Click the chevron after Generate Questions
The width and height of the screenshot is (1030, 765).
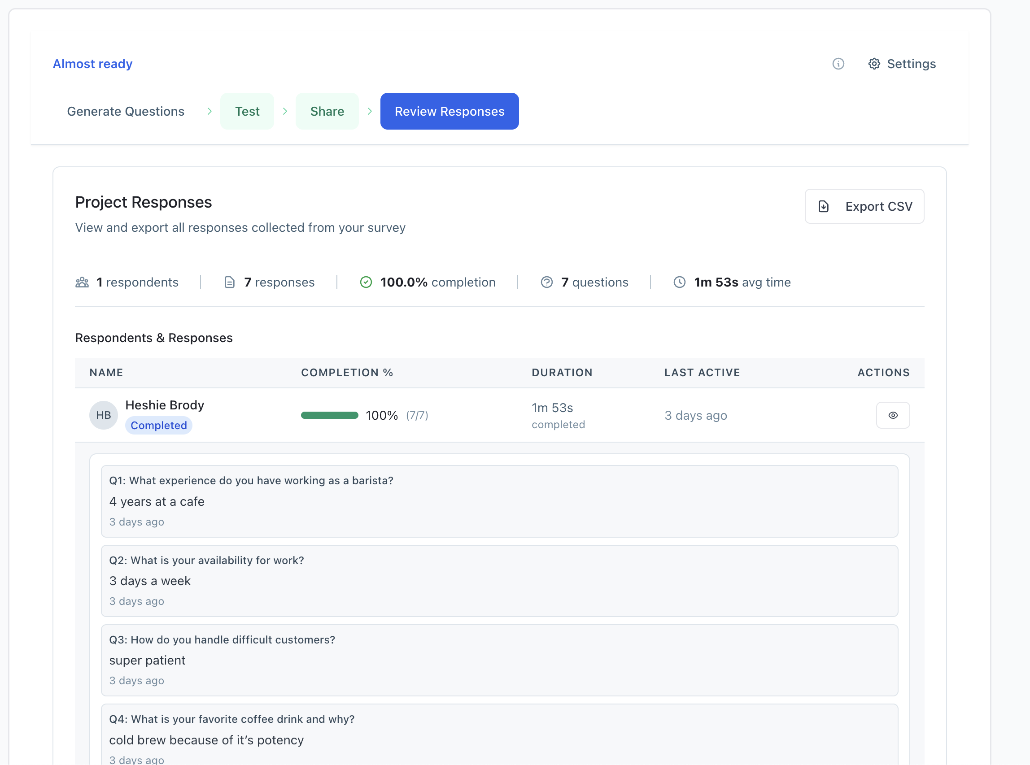pos(209,111)
